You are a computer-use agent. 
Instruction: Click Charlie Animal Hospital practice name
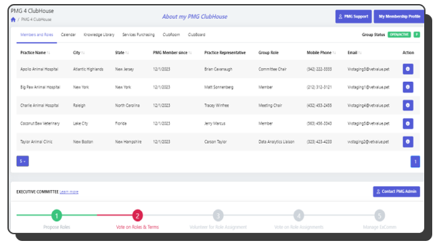[x=39, y=106]
